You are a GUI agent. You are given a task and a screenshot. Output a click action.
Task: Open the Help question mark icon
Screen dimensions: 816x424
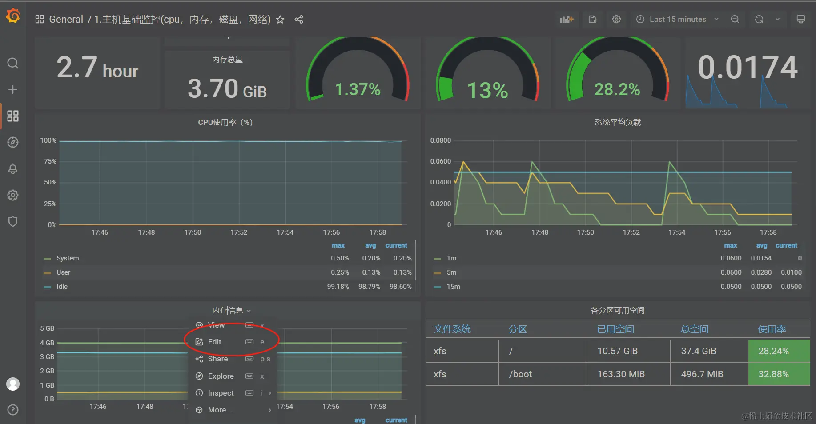[x=13, y=410]
